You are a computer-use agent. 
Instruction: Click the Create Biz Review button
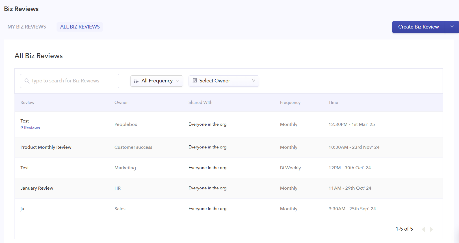click(x=419, y=27)
